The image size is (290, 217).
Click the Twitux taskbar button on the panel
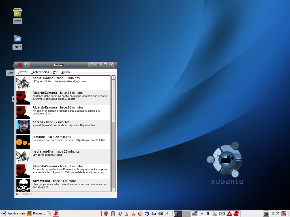(x=56, y=214)
